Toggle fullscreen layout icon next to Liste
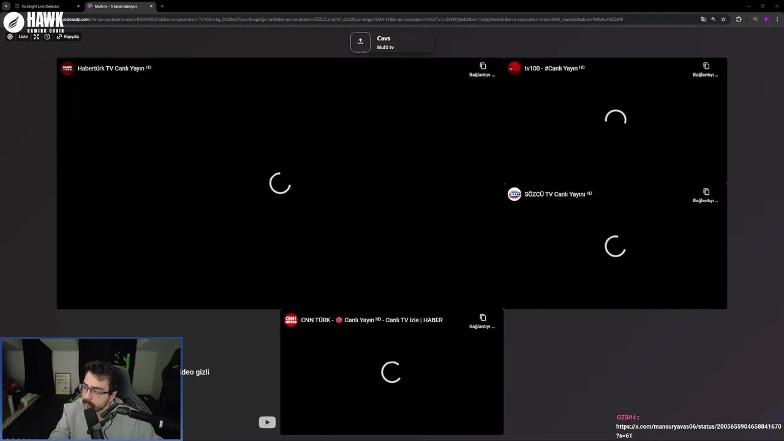 (36, 37)
